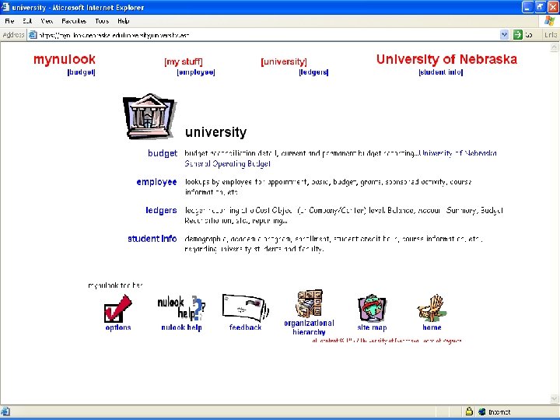560x420 pixels.
Task: Click the student info section link
Action: click(152, 239)
